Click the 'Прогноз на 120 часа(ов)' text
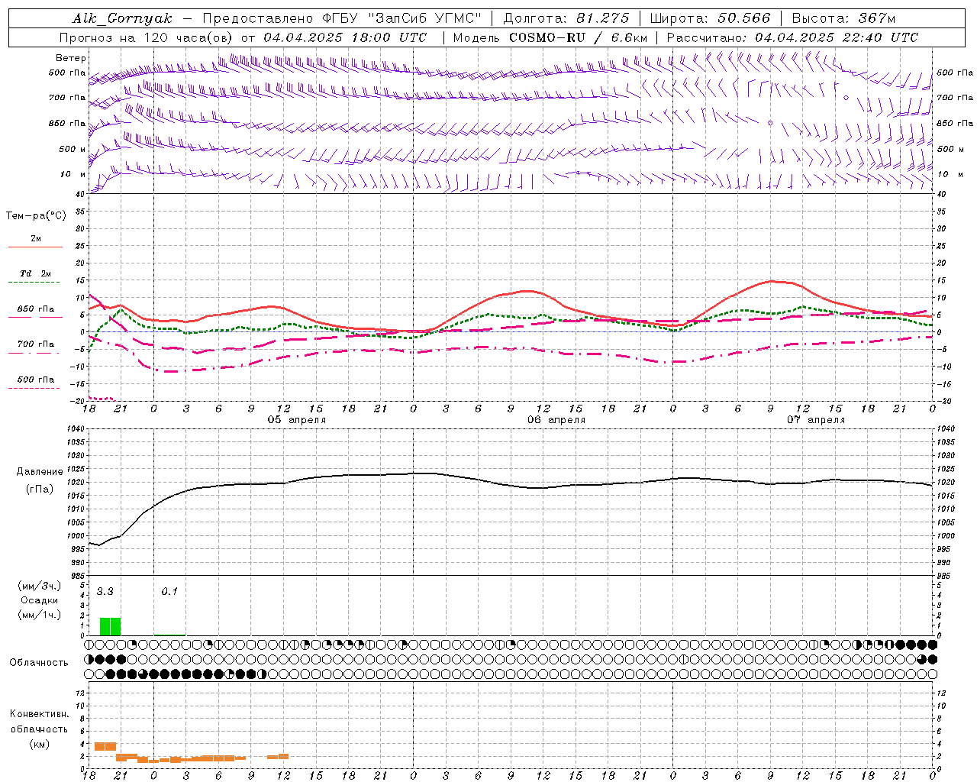 147,37
